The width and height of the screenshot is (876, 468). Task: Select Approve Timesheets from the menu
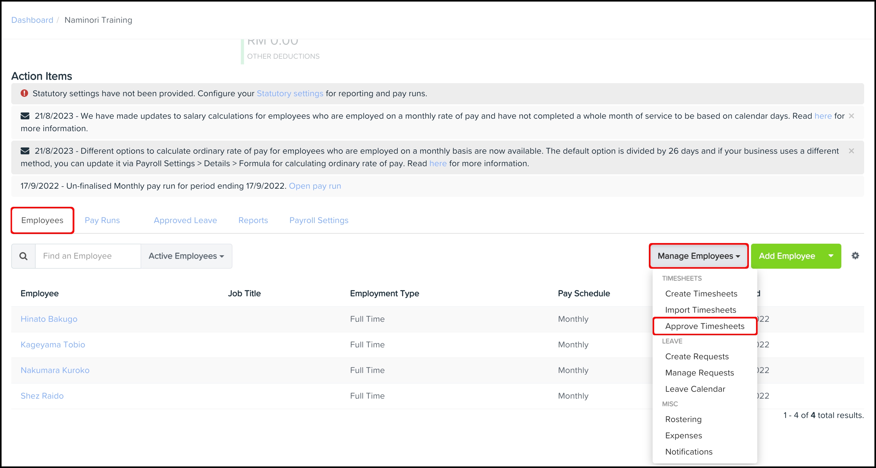(704, 326)
